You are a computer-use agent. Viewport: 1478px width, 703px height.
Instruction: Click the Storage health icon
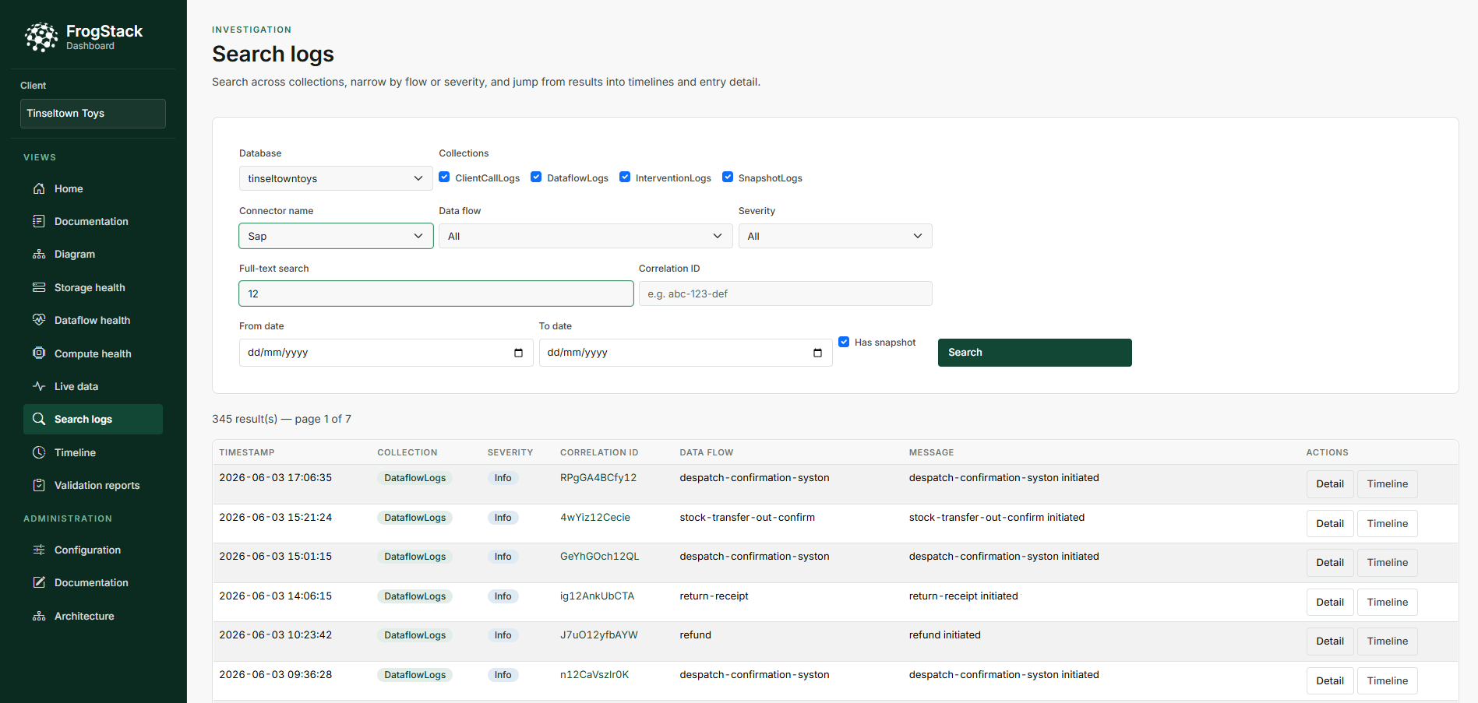39,287
